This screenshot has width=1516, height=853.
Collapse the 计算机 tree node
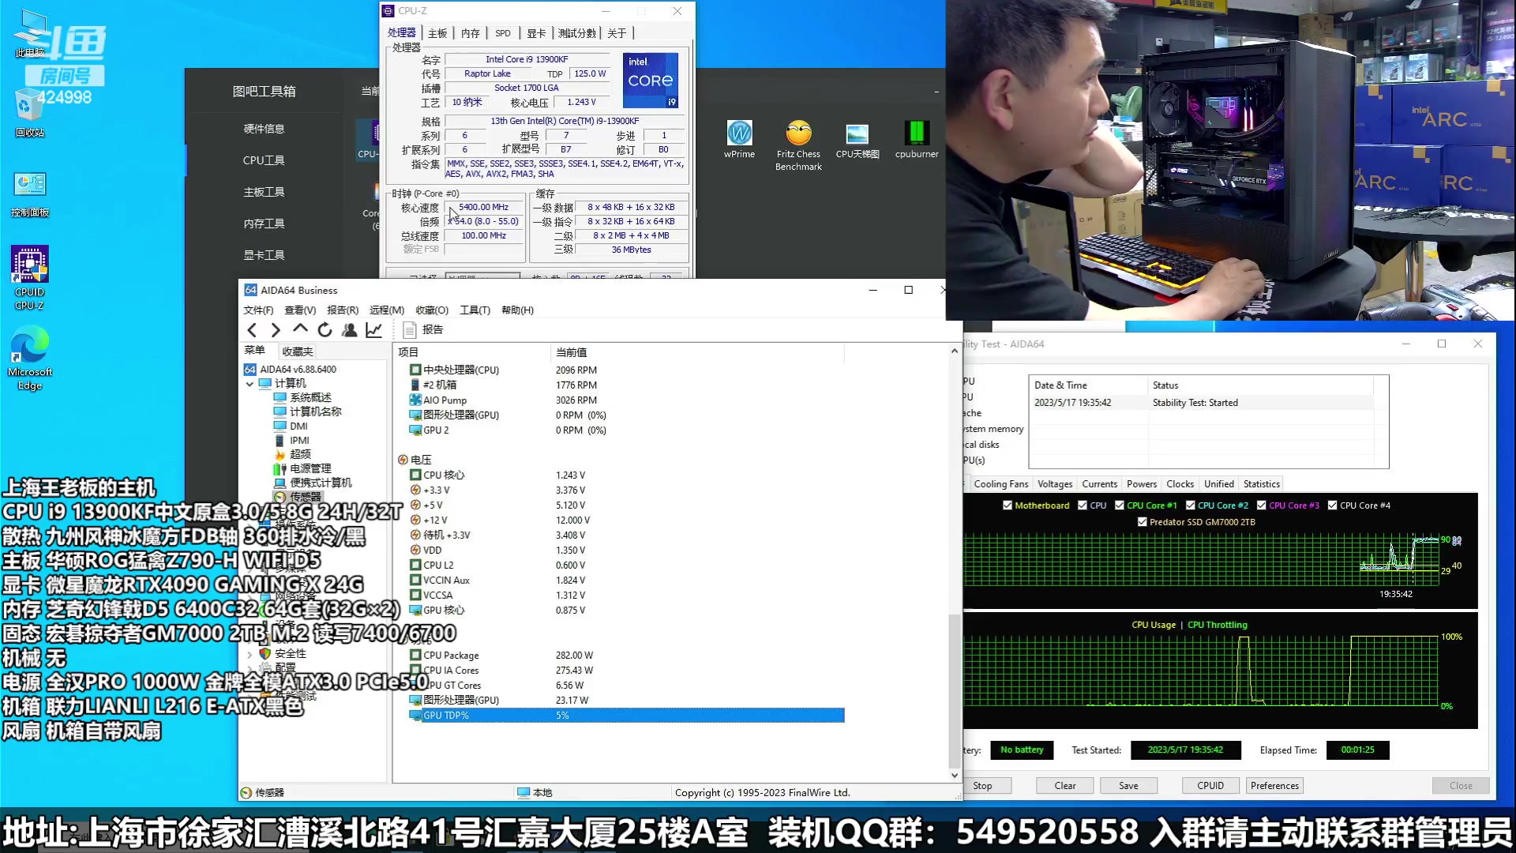[x=250, y=384]
